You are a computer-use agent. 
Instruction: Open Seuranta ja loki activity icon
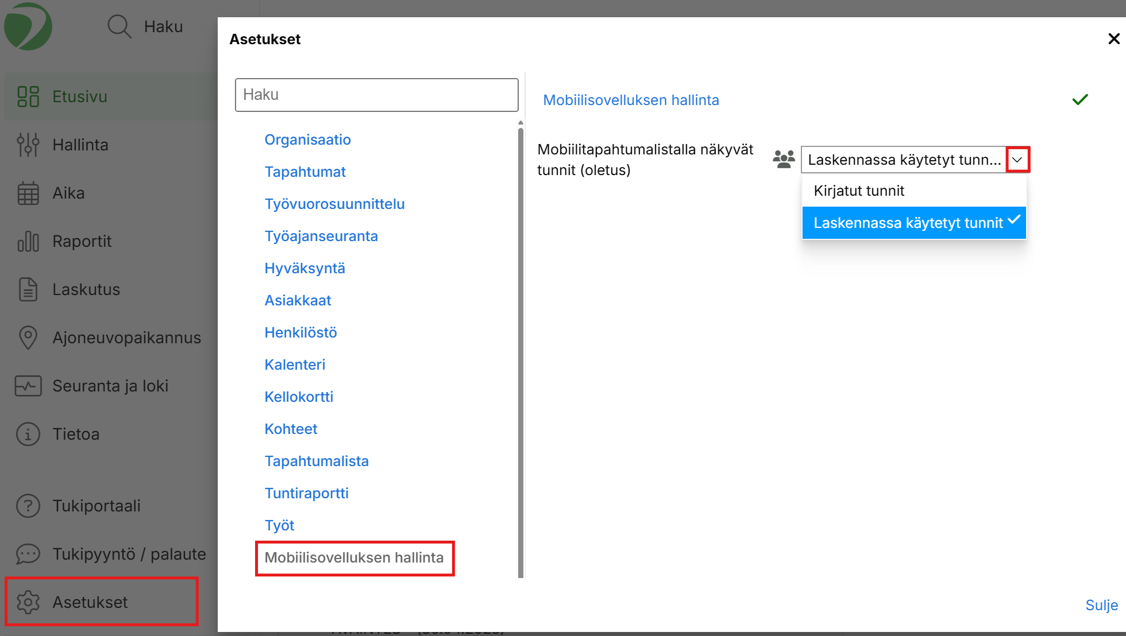(x=28, y=386)
